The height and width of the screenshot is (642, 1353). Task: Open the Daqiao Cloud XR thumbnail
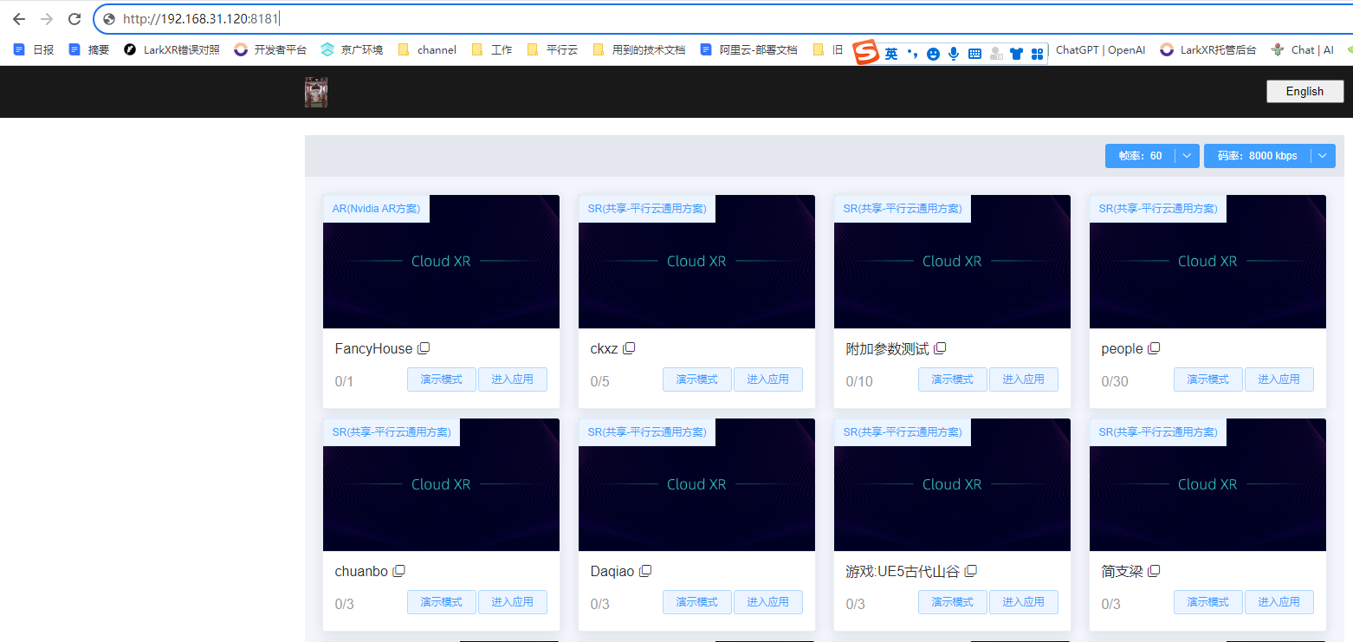pyautogui.click(x=696, y=485)
